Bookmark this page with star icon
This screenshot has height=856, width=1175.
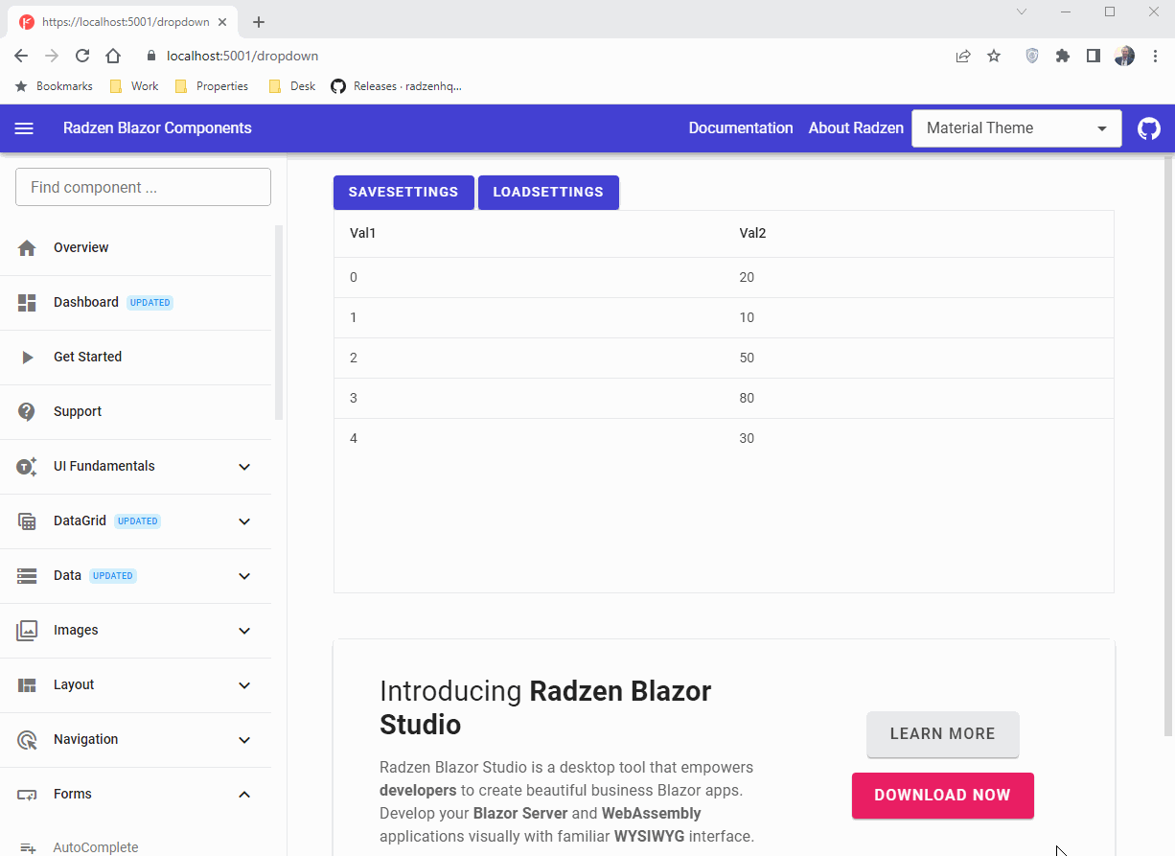(x=994, y=56)
